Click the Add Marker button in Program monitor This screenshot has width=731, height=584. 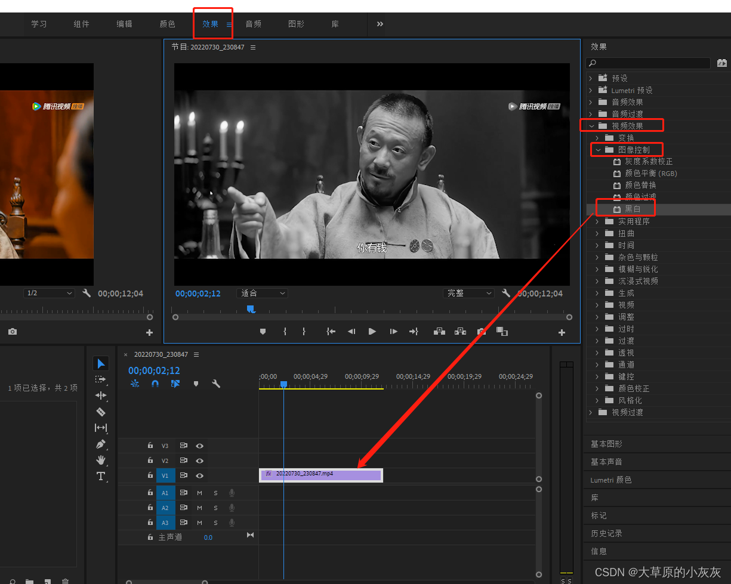(263, 332)
